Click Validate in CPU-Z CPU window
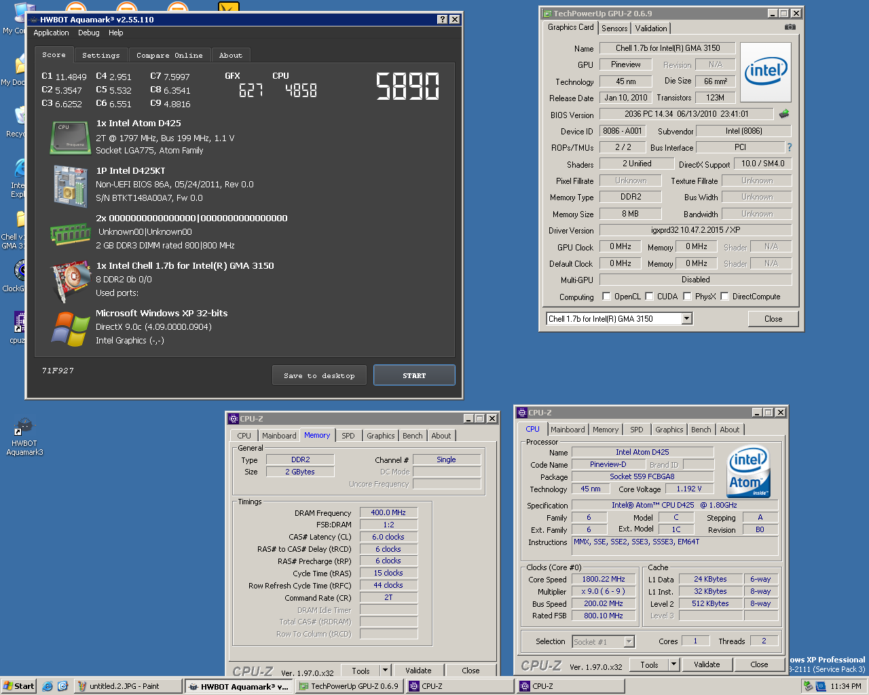869x695 pixels. click(x=707, y=664)
